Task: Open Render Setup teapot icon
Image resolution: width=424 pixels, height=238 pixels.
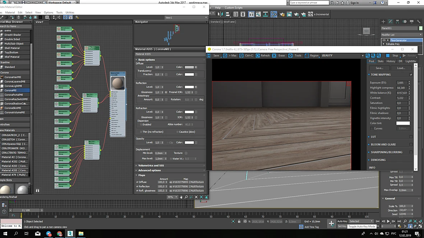Action: (282, 14)
